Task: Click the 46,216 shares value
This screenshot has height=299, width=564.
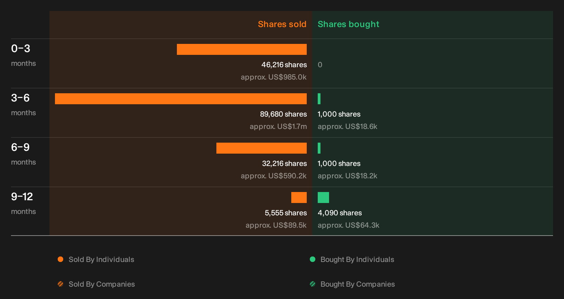Action: (284, 65)
